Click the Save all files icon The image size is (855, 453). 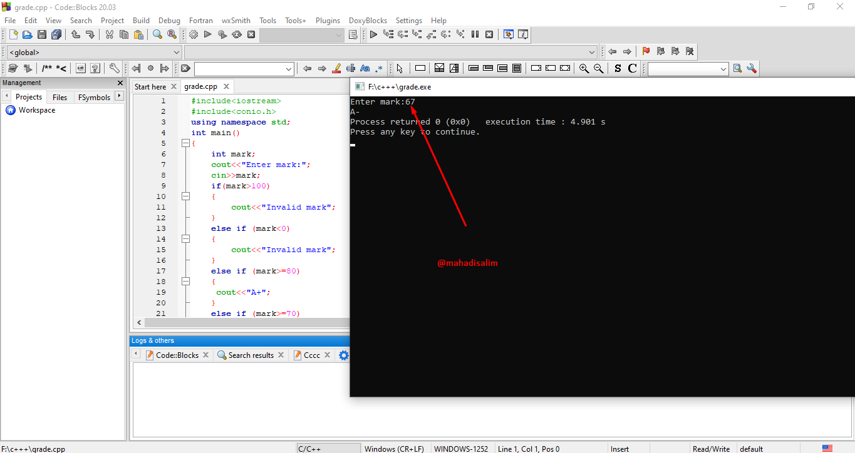point(56,35)
